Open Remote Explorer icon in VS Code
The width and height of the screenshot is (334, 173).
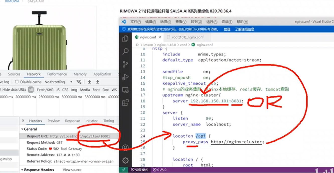click(x=125, y=90)
